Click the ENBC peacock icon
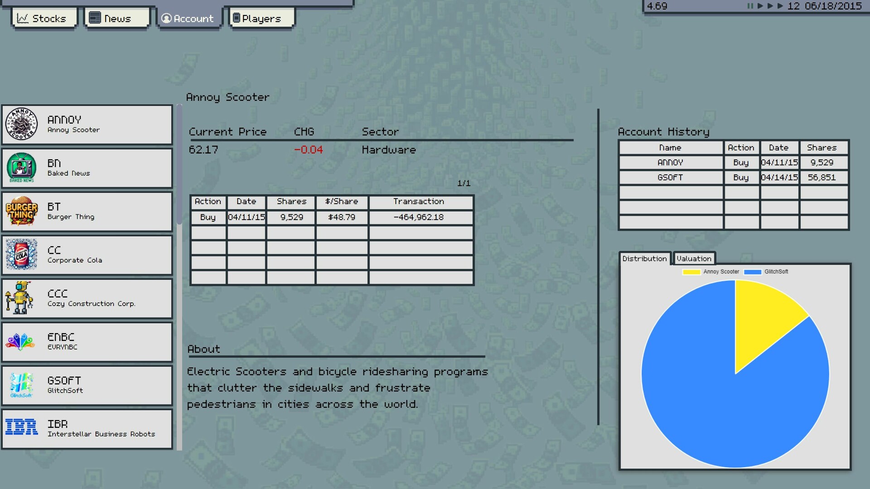 click(x=20, y=342)
